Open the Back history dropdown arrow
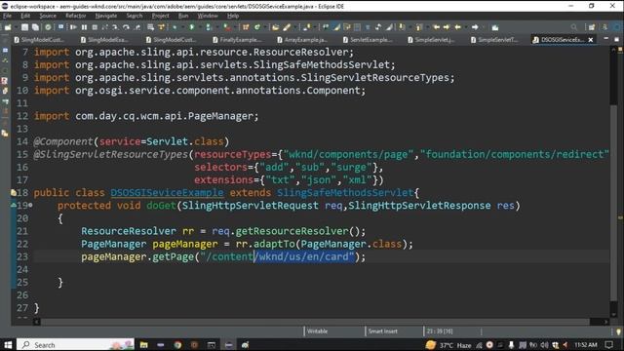This screenshot has width=624, height=351. click(465, 27)
